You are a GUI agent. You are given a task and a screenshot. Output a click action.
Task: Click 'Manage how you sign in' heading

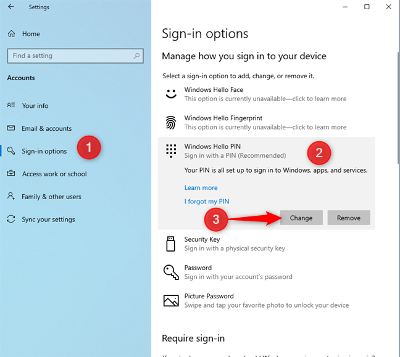coord(244,56)
